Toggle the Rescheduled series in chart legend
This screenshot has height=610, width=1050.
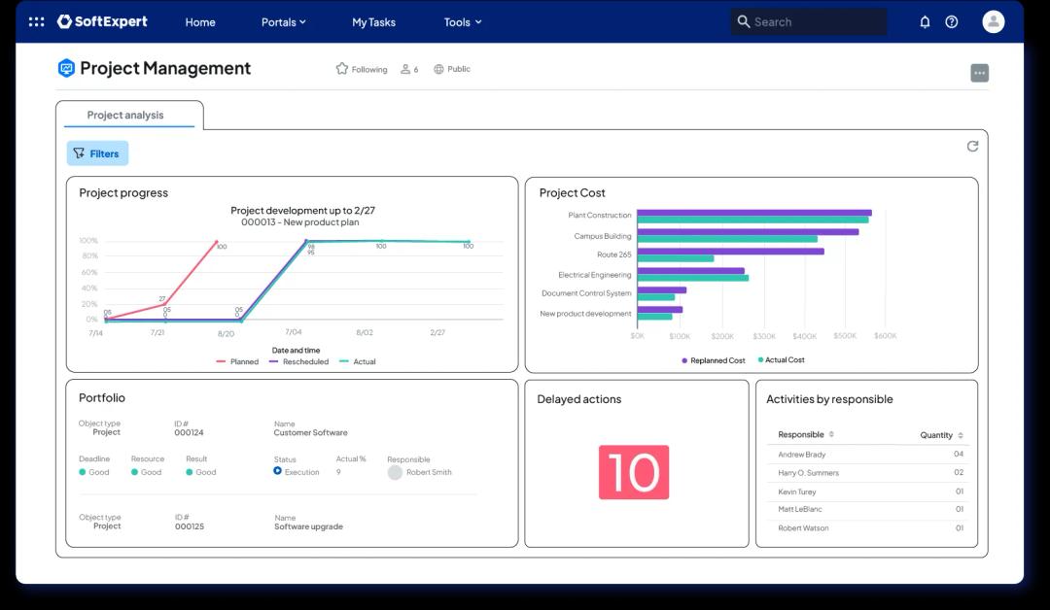299,361
